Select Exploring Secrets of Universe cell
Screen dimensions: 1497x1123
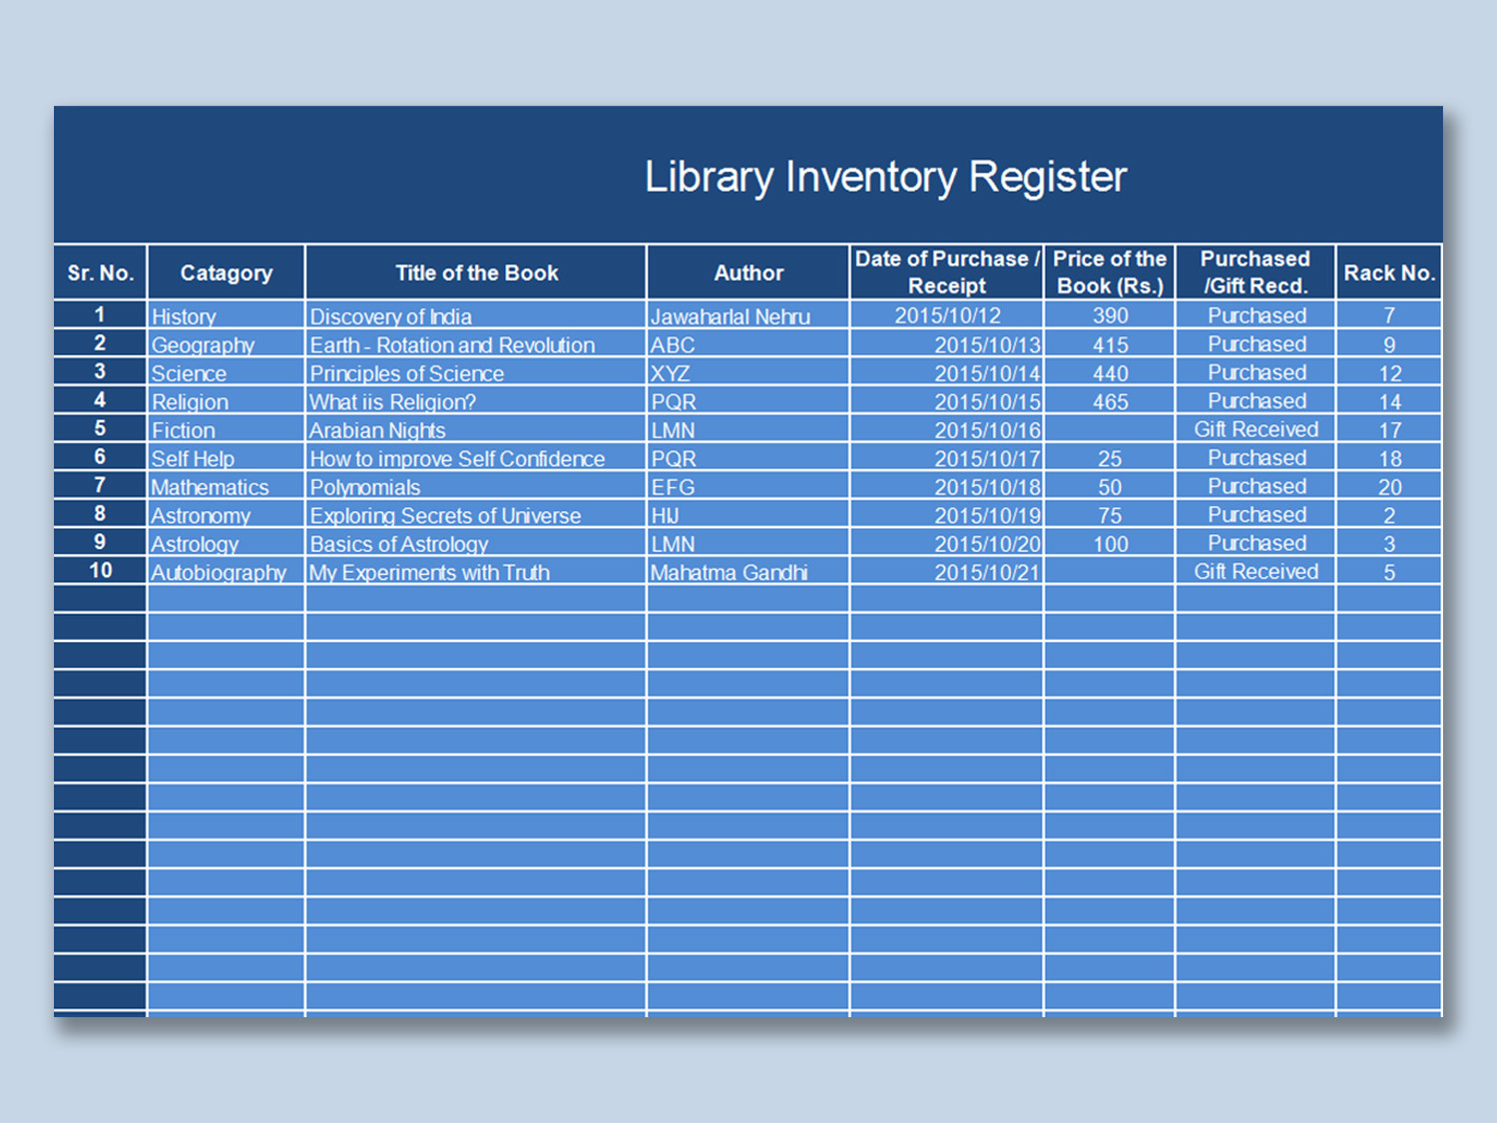(x=476, y=515)
